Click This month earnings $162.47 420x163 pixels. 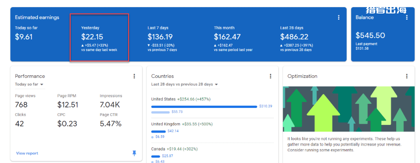coord(227,37)
